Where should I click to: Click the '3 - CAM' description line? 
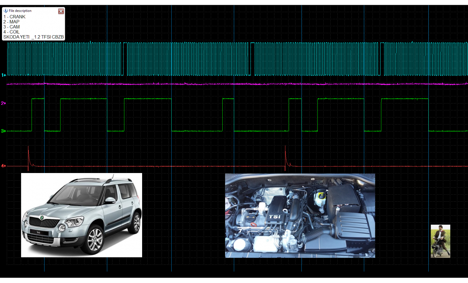tap(11, 27)
